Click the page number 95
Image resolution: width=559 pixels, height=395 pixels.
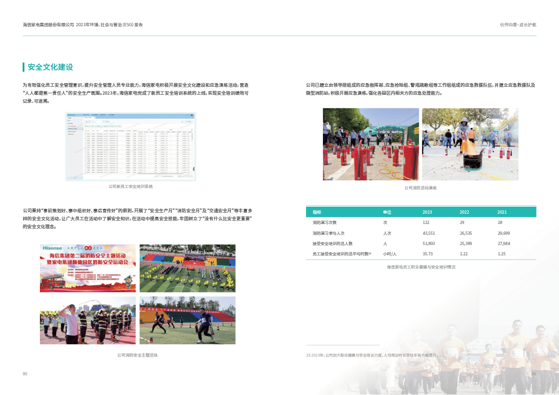point(25,374)
